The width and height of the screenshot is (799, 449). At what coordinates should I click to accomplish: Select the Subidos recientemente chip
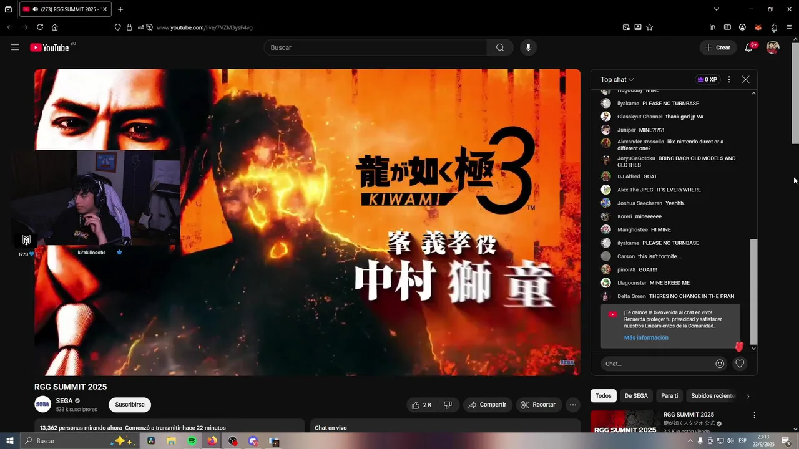[x=713, y=396]
